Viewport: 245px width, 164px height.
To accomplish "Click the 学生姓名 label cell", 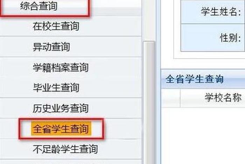I will 213,12.
